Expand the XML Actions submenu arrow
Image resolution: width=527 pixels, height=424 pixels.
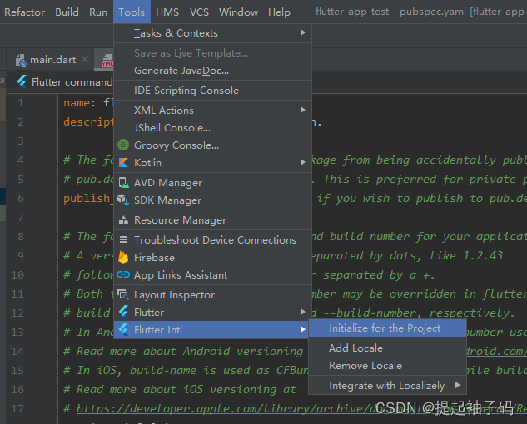pyautogui.click(x=302, y=110)
